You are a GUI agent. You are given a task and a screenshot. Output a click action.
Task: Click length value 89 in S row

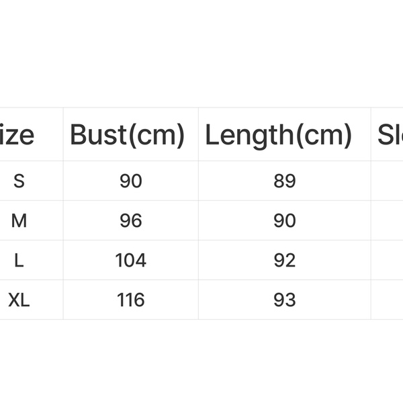(x=285, y=181)
